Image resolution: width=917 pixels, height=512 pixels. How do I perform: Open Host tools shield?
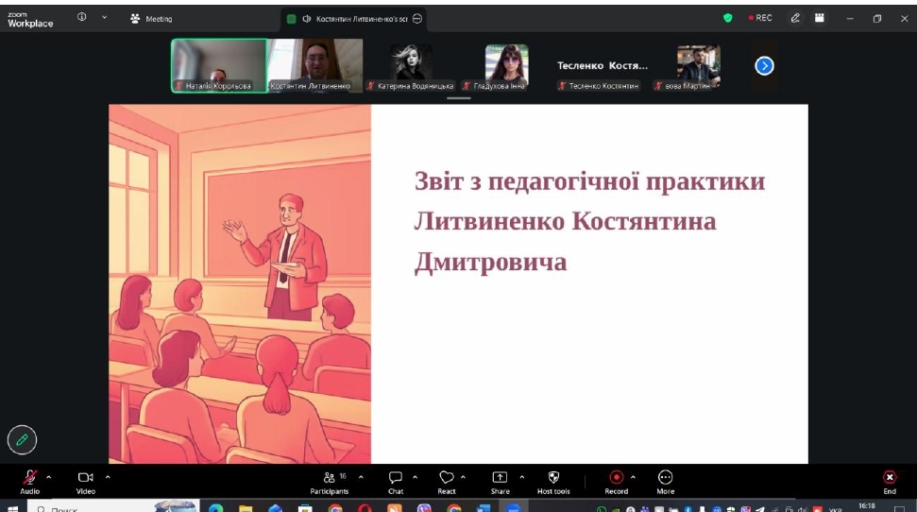pyautogui.click(x=553, y=483)
